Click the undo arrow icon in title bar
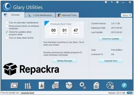Screen dimensions: 134x95 point(112,2)
